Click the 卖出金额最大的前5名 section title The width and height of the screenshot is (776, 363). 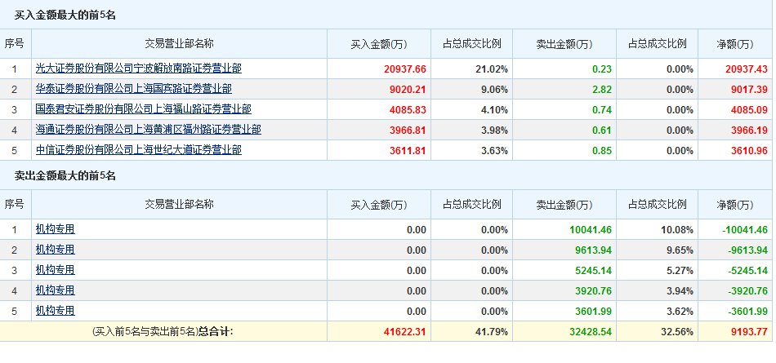click(65, 175)
